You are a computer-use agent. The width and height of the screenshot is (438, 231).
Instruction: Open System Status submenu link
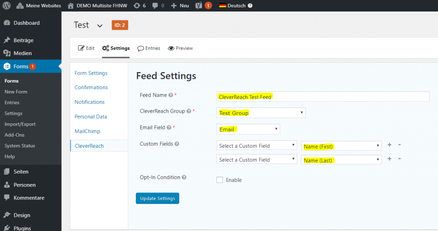[20, 146]
